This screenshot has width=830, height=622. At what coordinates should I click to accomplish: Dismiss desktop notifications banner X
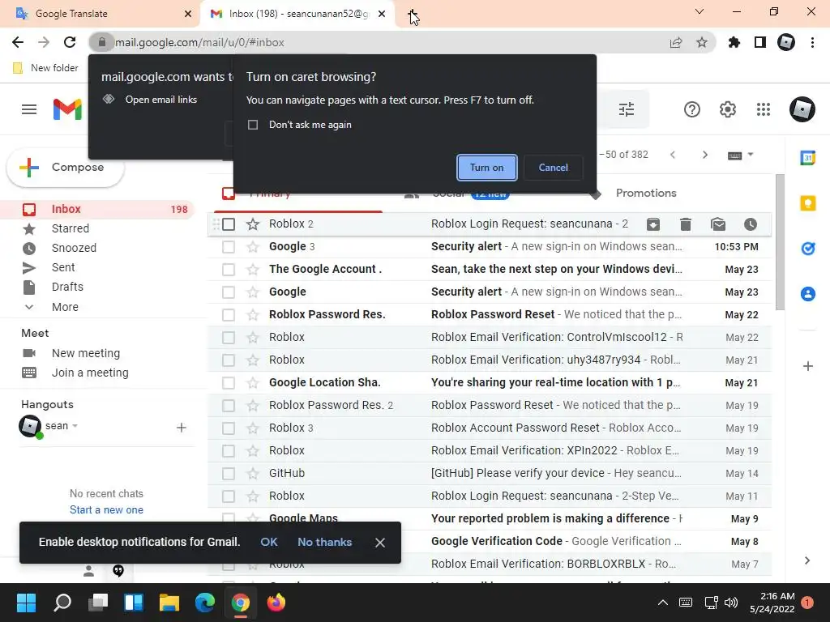coord(379,543)
